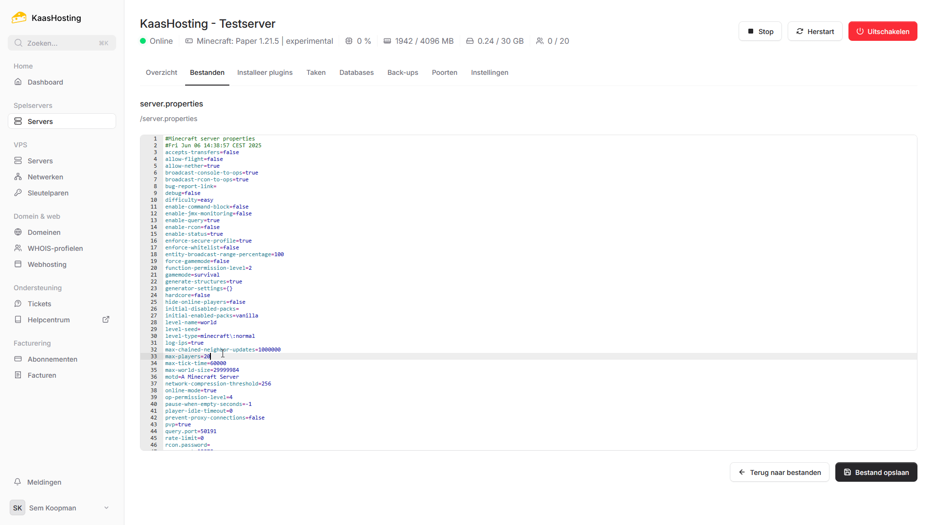Click the Stop server button
933x525 pixels.
[x=760, y=32]
